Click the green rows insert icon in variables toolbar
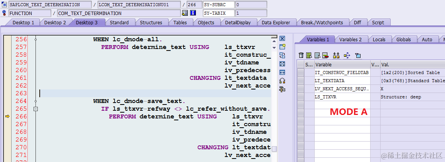The height and width of the screenshot is (162, 445). point(309,55)
